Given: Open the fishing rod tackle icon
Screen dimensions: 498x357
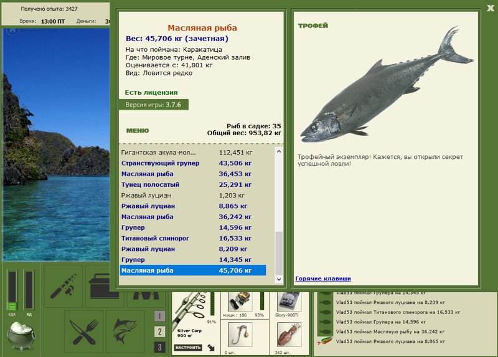Looking at the screenshot, I should coord(63,286).
